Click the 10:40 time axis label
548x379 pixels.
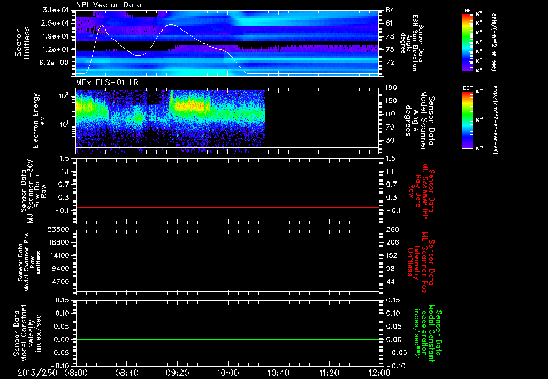coord(278,373)
